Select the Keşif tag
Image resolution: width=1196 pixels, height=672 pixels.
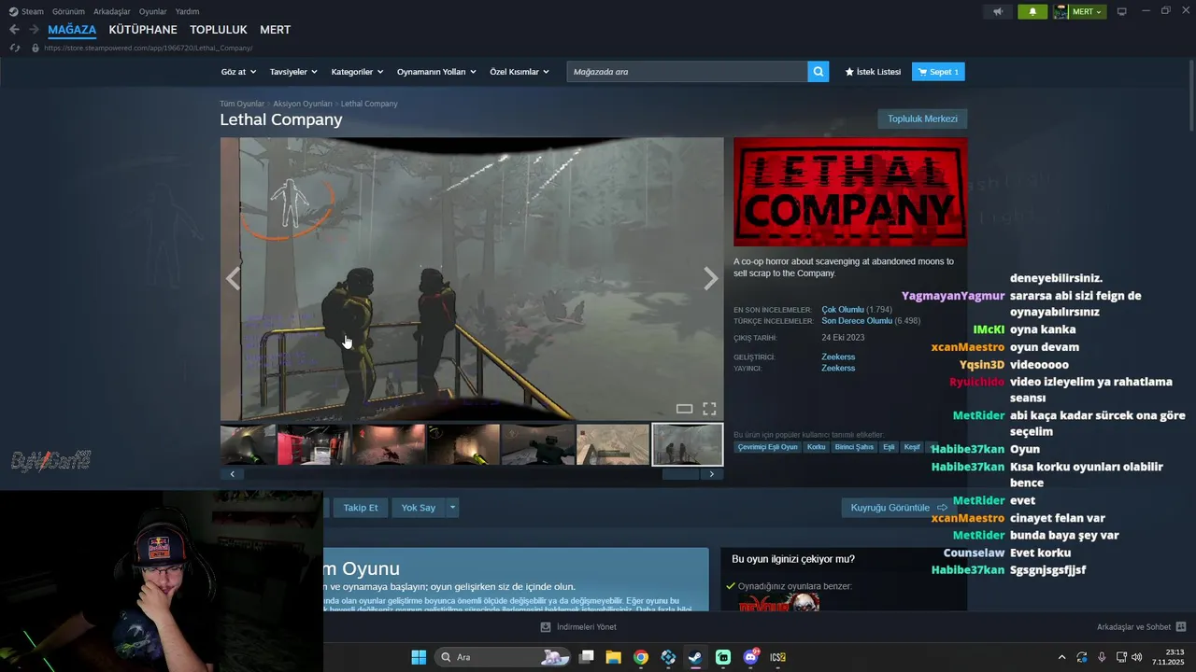point(912,447)
